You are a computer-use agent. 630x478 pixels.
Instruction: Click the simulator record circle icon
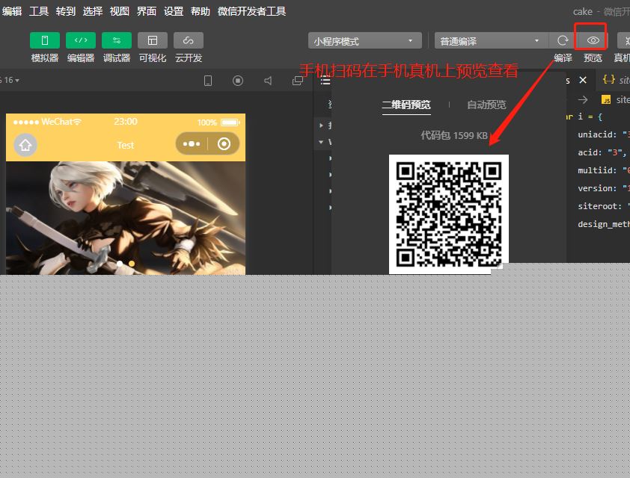(x=238, y=81)
